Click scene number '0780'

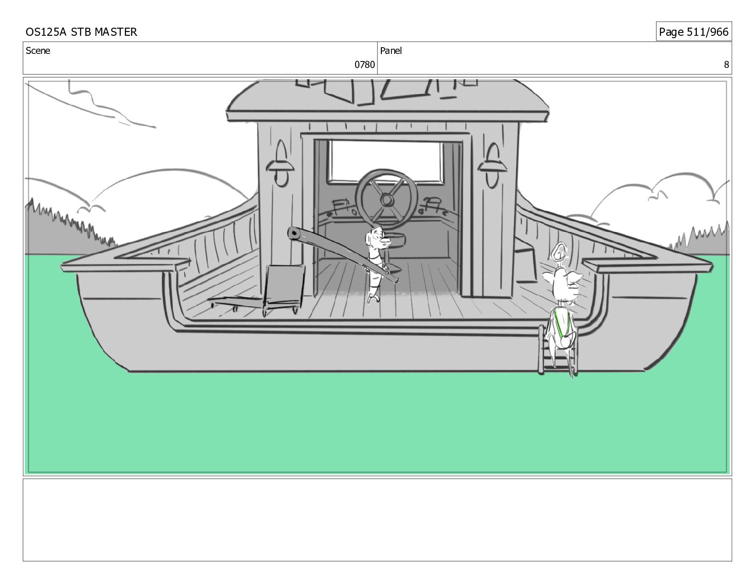364,64
